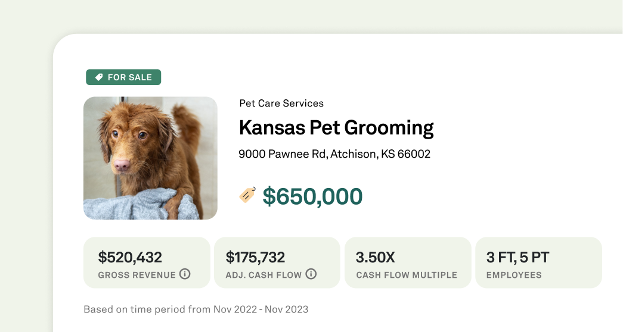Click the FOR SALE badge text
This screenshot has height=332, width=623.
(129, 77)
